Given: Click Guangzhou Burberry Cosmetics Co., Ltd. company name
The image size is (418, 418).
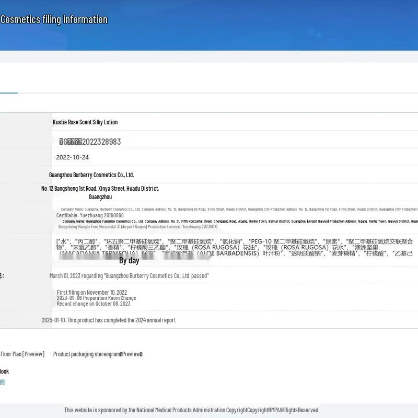Looking at the screenshot, I should (x=91, y=175).
